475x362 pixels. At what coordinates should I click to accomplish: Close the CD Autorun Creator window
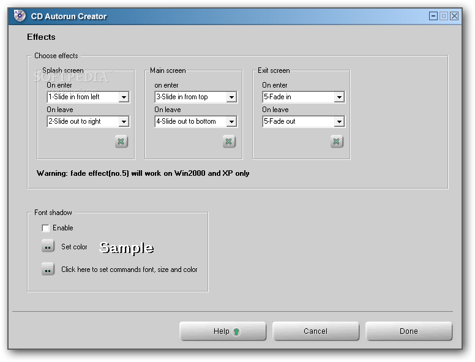[454, 16]
